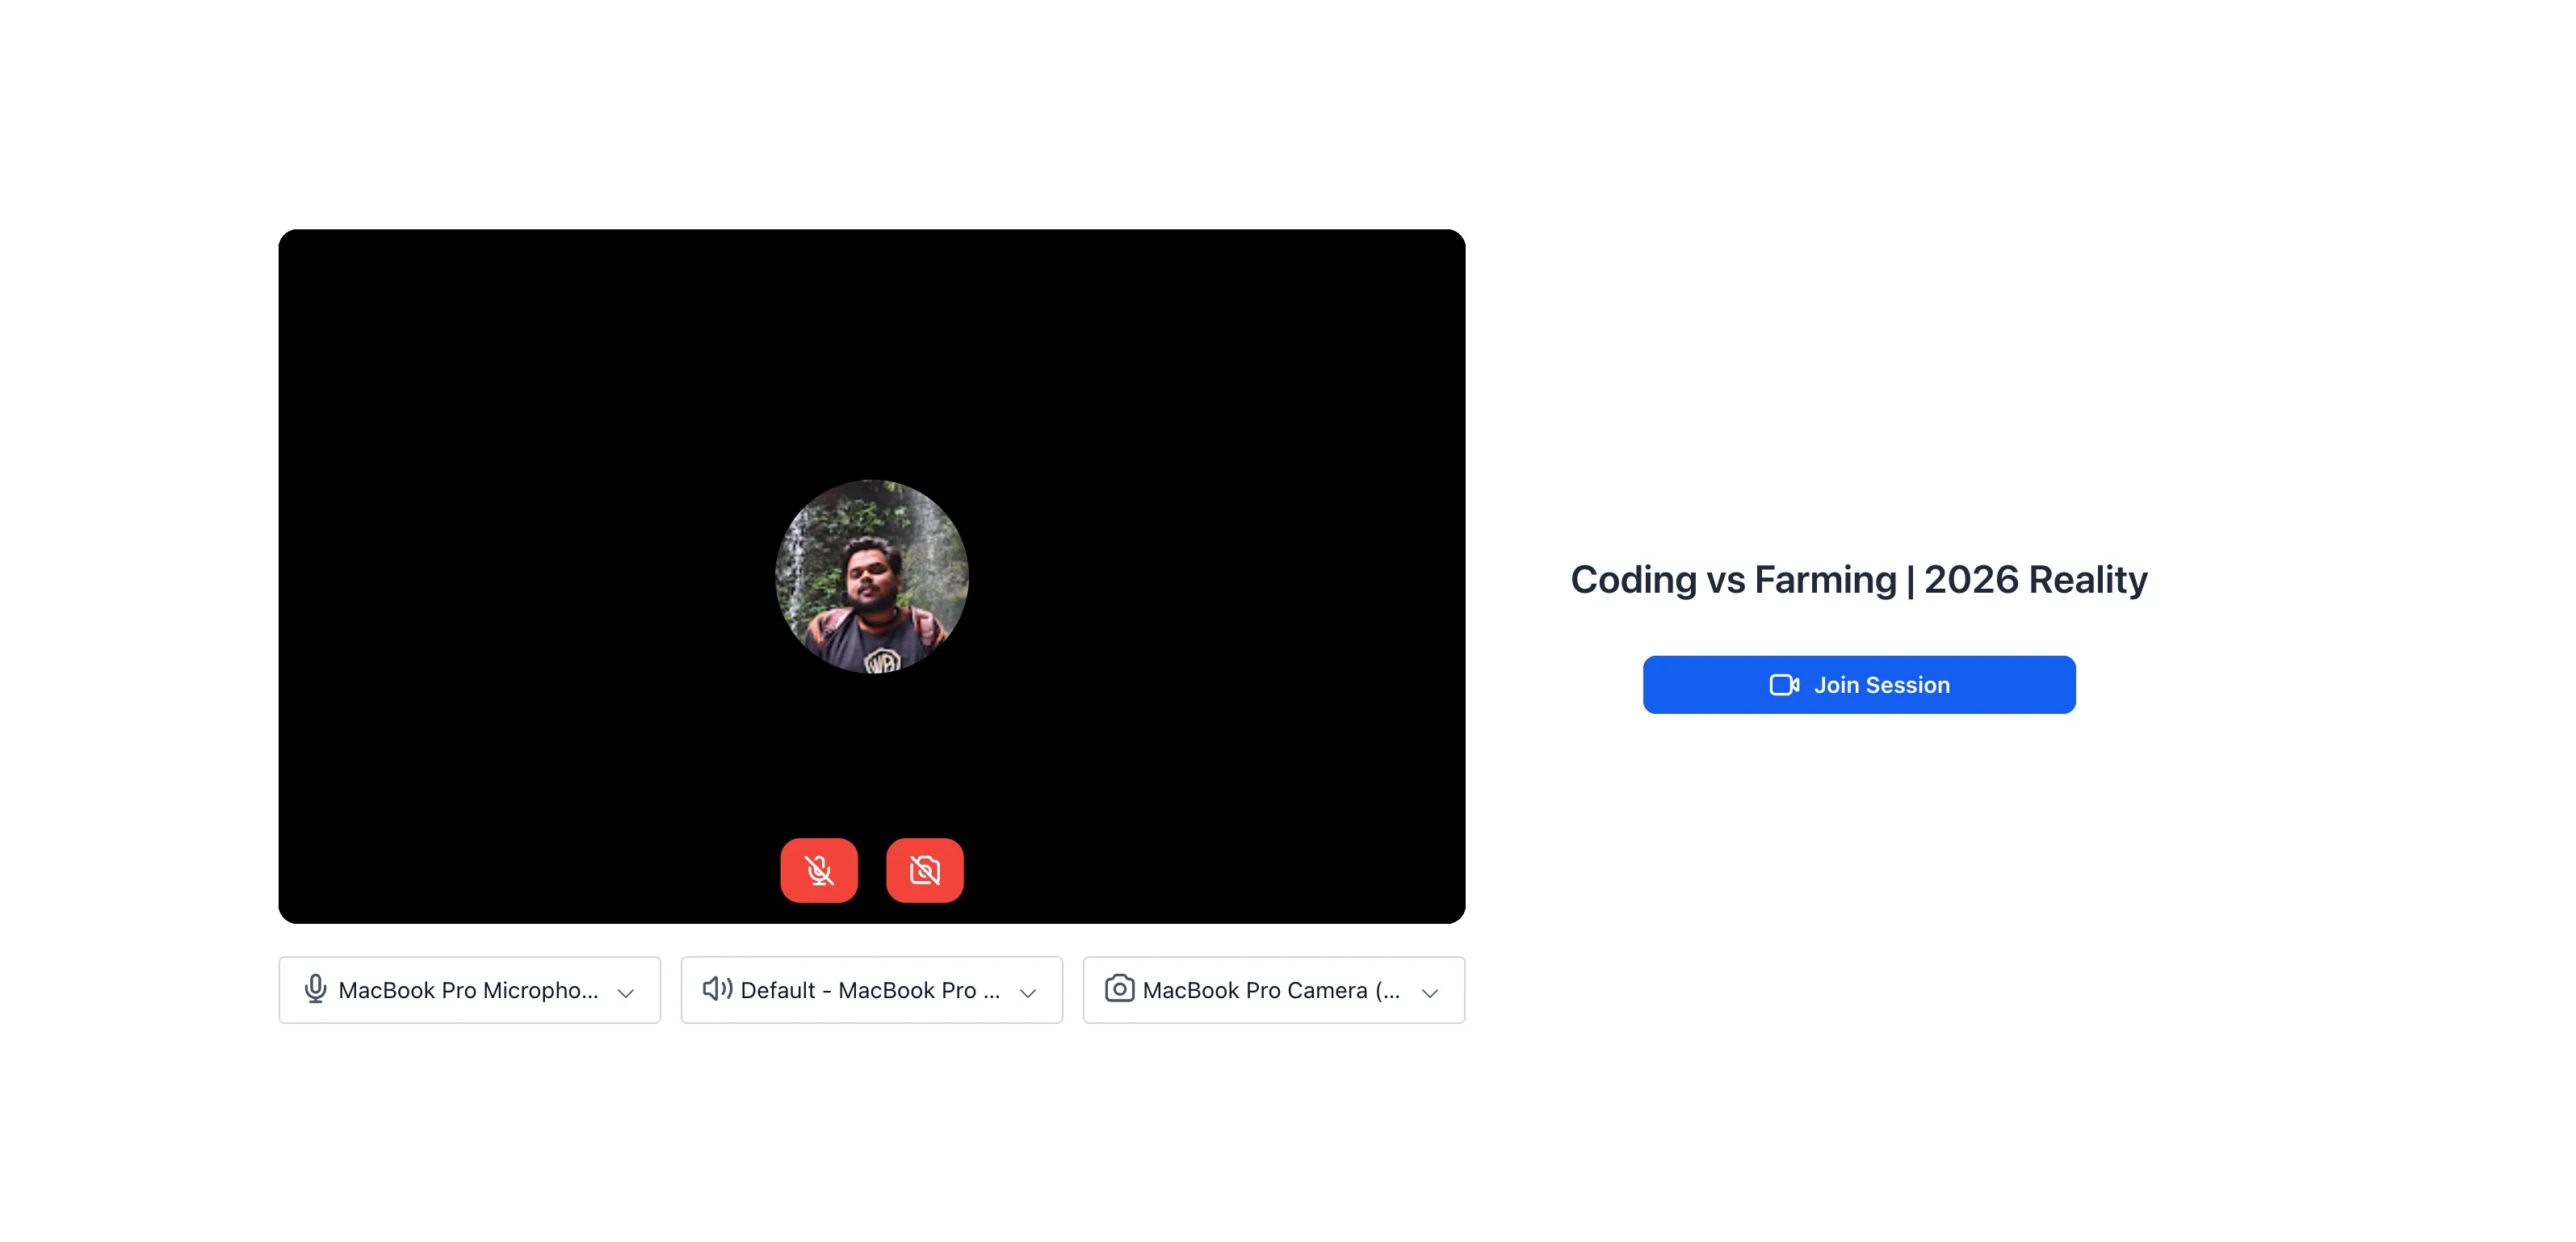Click the 2026 Reality text in the heading
The width and height of the screenshot is (2576, 1242).
[2036, 580]
